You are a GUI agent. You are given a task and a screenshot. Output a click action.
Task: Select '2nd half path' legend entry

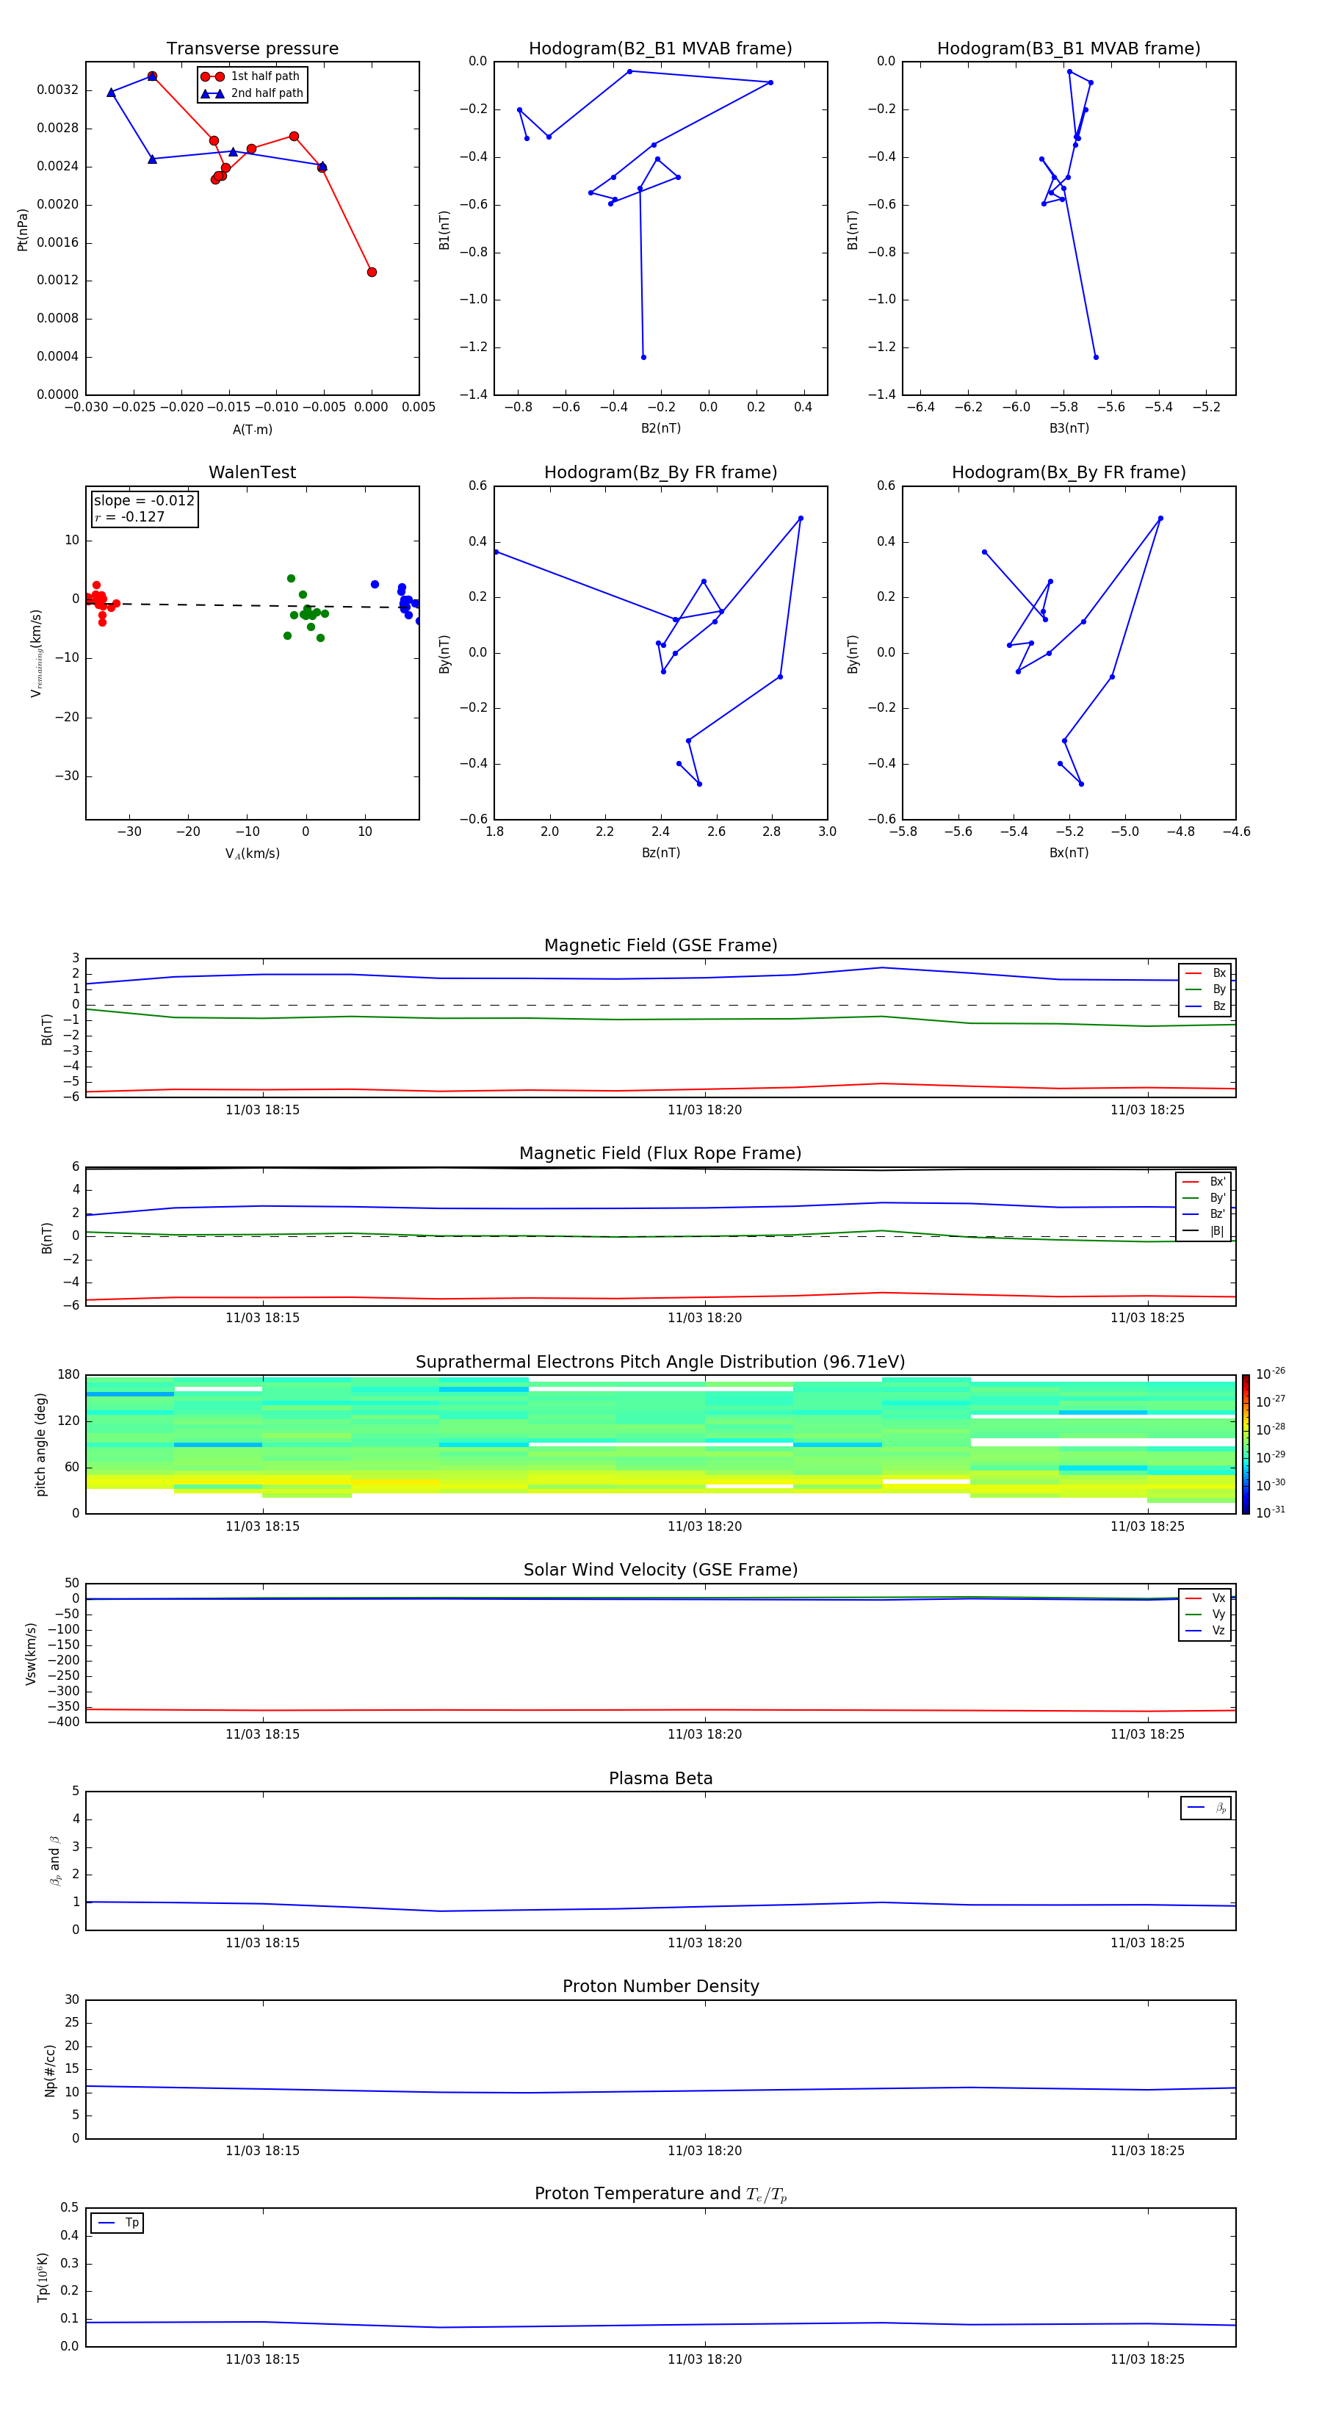[251, 93]
